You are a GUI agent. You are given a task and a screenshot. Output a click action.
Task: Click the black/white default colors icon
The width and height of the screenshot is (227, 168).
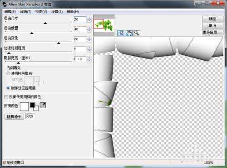(x=34, y=106)
